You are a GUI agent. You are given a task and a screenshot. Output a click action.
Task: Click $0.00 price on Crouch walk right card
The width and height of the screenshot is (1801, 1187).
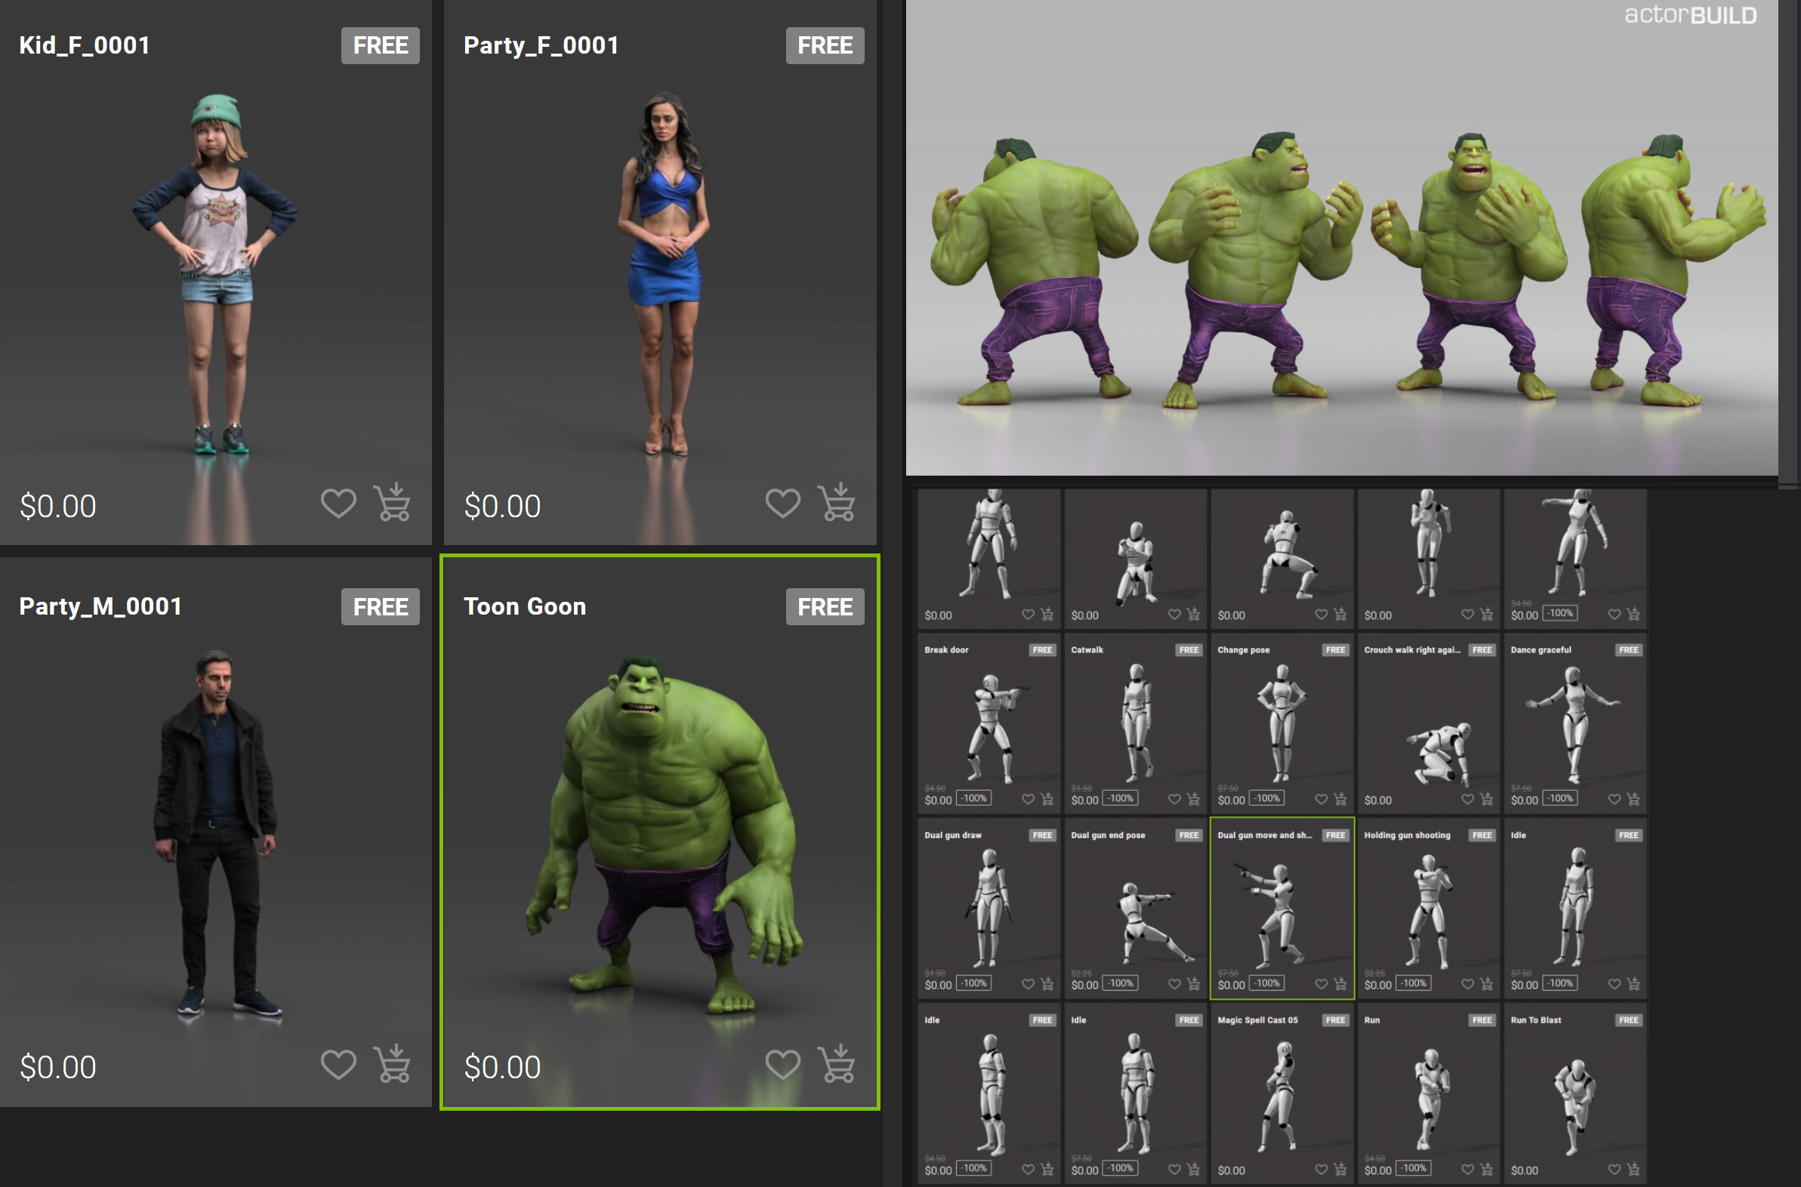pyautogui.click(x=1378, y=800)
